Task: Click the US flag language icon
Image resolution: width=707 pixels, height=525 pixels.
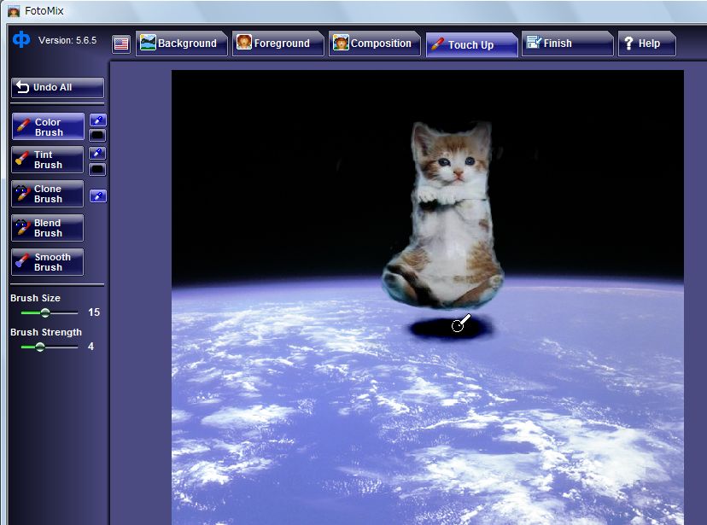Action: 121,44
